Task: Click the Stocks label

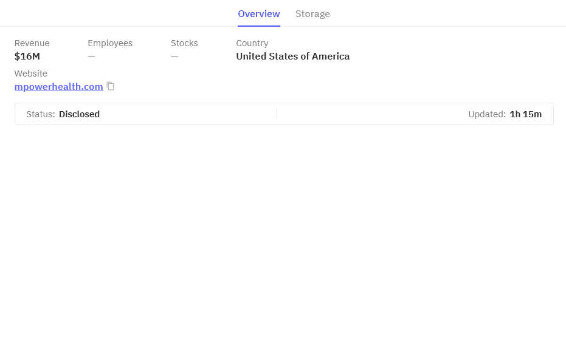Action: [x=184, y=43]
